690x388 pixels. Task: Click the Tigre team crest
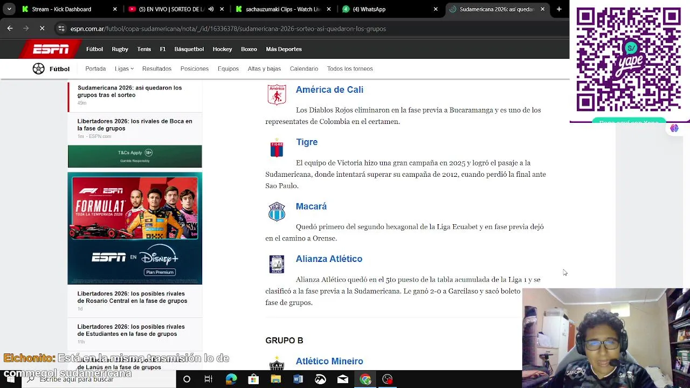point(277,148)
